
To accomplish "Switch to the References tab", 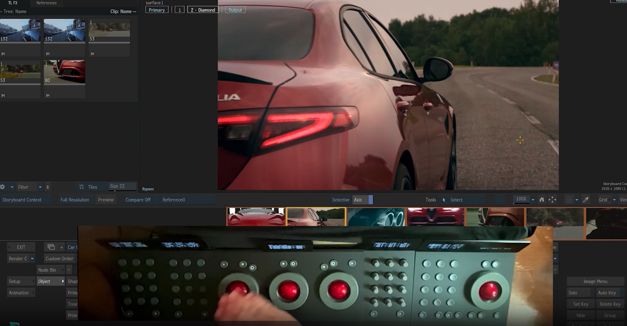I will [46, 3].
